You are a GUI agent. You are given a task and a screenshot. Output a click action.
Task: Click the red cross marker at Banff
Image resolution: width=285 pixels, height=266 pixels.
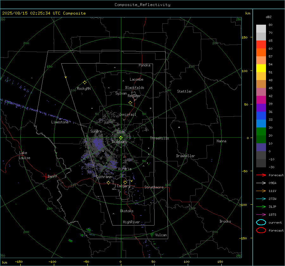tap(45, 177)
